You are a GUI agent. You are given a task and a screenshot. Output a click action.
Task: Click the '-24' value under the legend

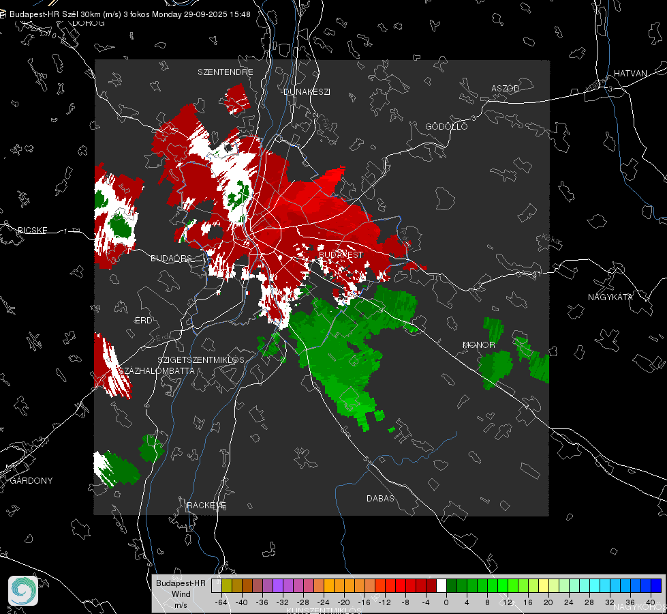(x=324, y=602)
